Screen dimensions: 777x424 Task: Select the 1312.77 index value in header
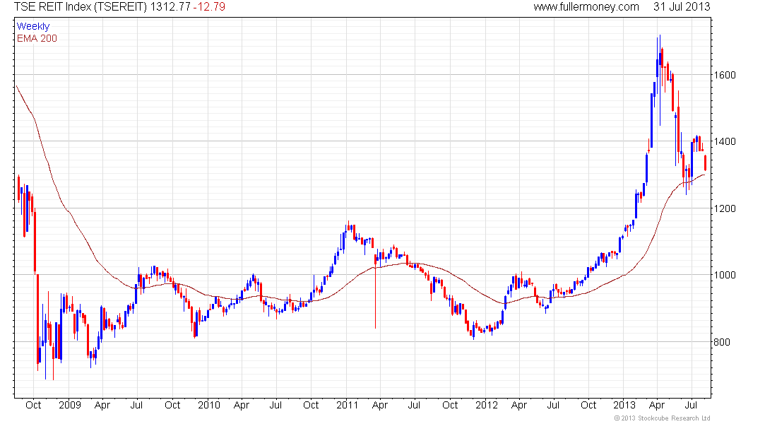pyautogui.click(x=170, y=7)
